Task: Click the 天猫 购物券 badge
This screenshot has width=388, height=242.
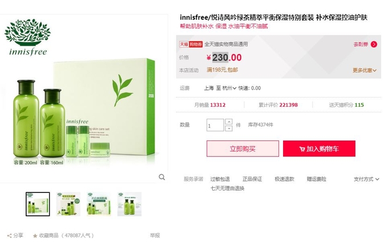Action: (191, 45)
